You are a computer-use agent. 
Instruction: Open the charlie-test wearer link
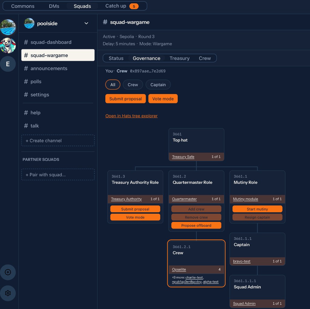(194, 278)
